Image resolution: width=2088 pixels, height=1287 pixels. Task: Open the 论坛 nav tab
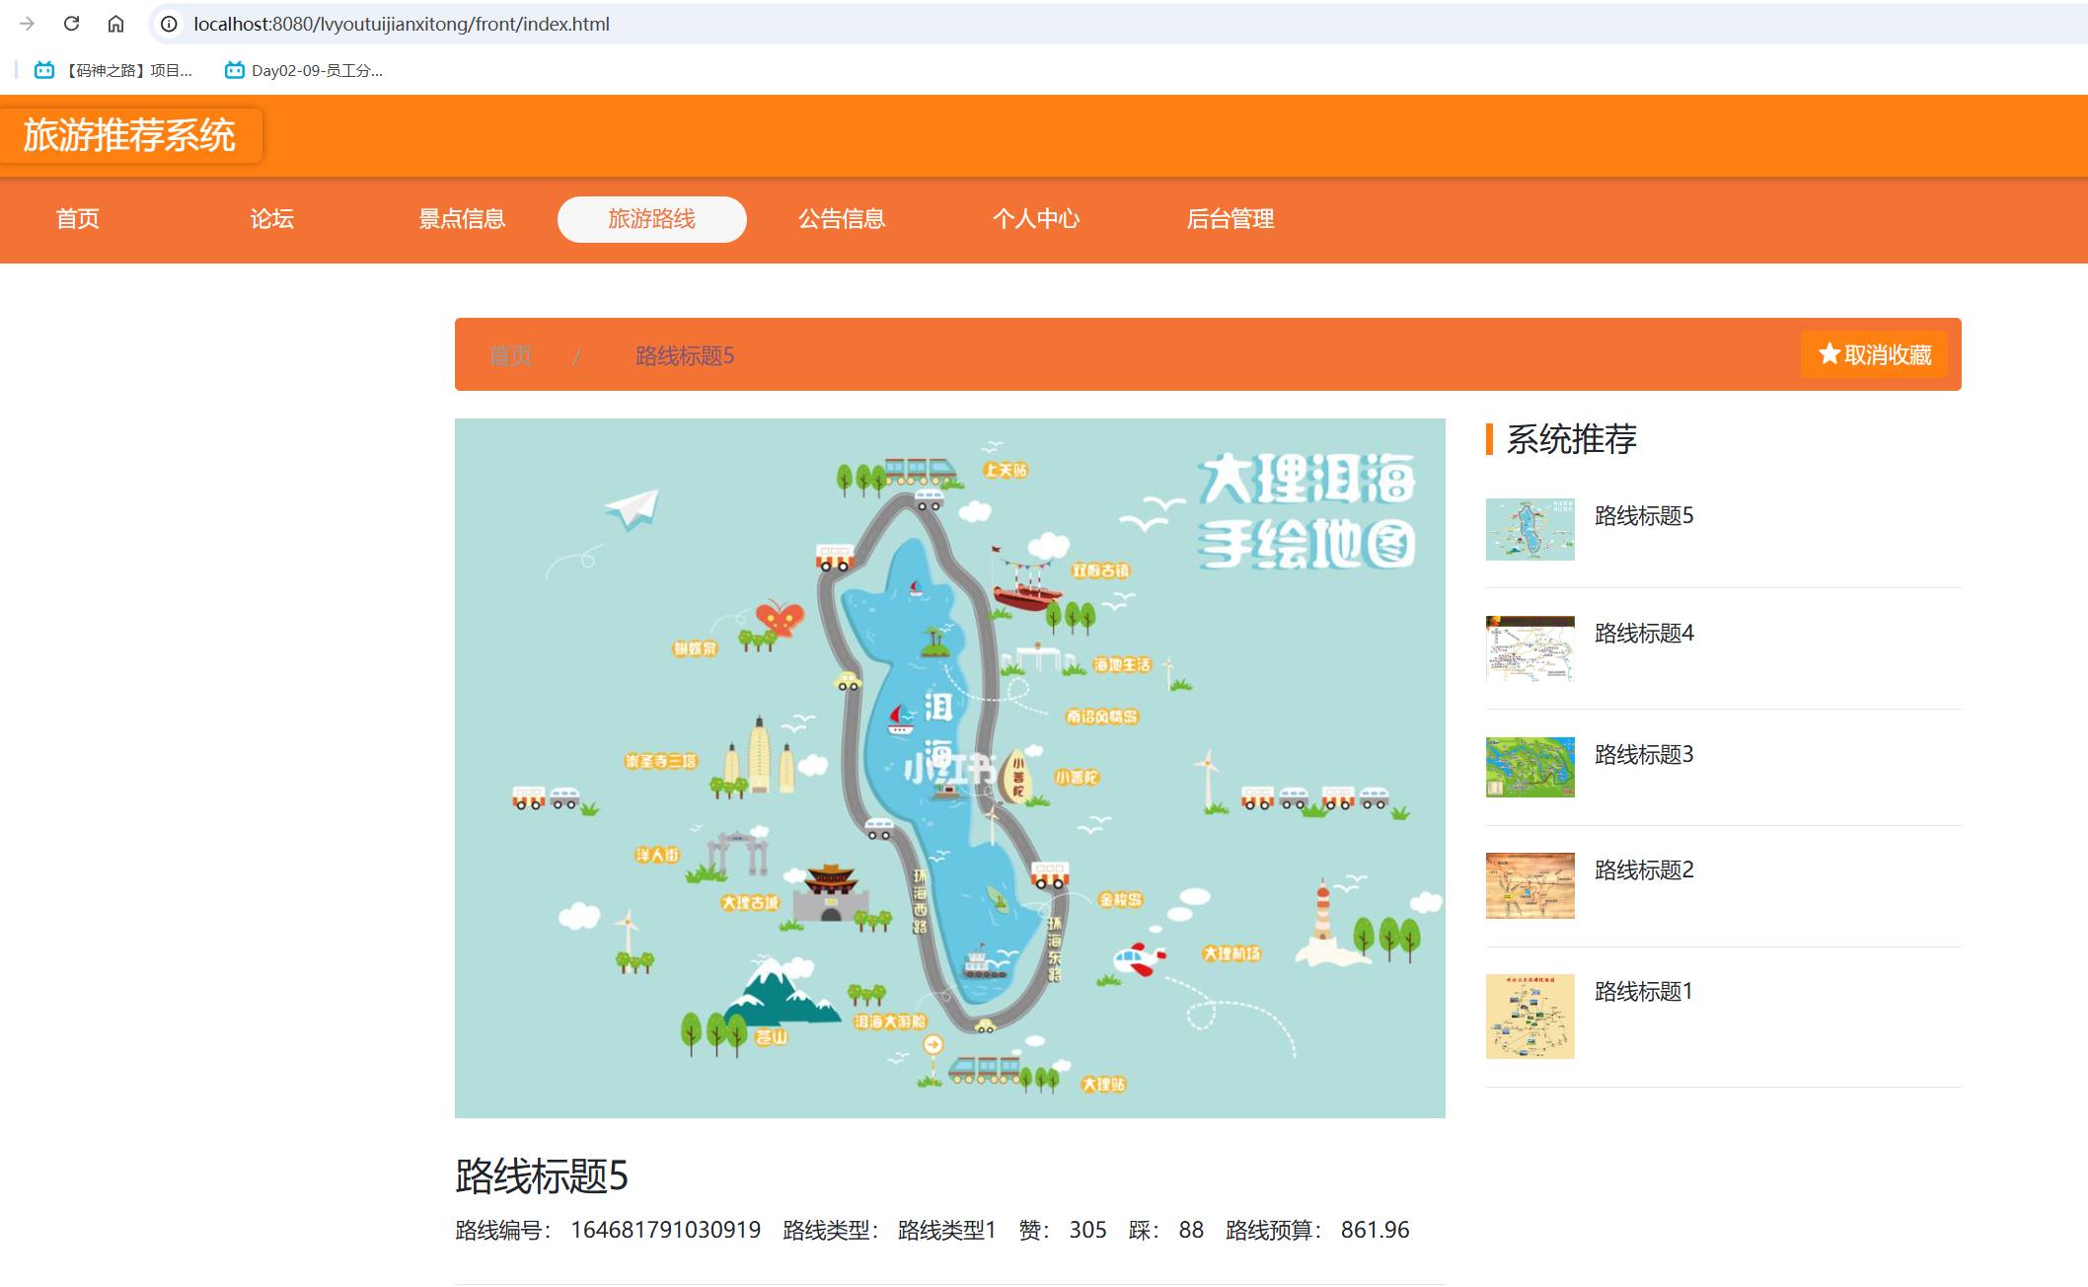271,219
